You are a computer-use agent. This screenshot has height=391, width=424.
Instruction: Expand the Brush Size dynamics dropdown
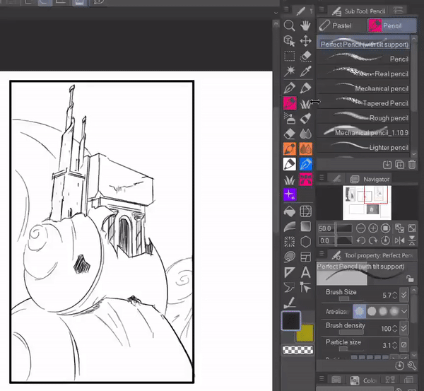coord(404,294)
